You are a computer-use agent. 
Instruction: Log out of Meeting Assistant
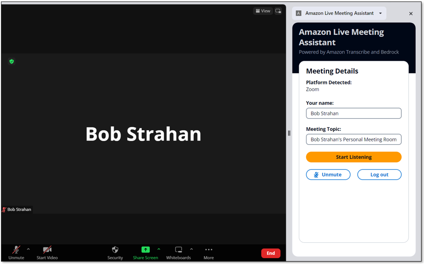click(x=380, y=175)
